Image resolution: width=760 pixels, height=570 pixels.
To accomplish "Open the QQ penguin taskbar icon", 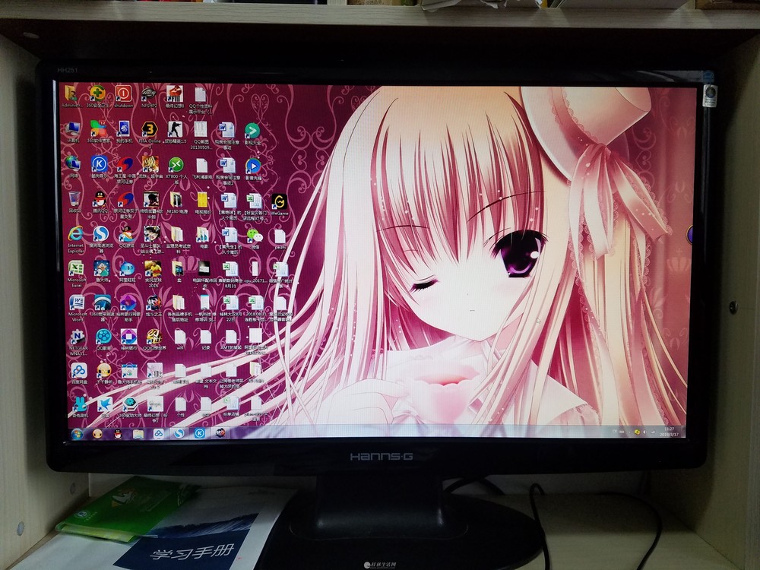I will point(118,434).
